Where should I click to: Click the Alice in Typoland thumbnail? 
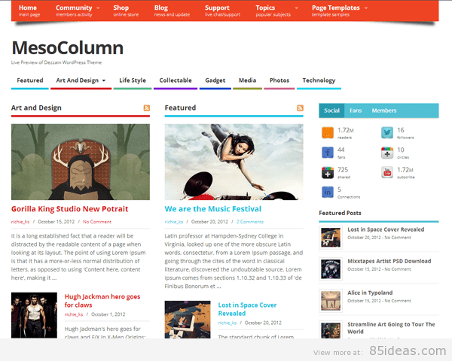[x=331, y=301]
